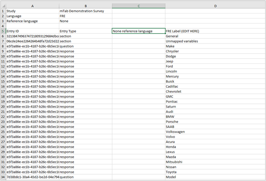Click the 'None reference language' cell

139,31
